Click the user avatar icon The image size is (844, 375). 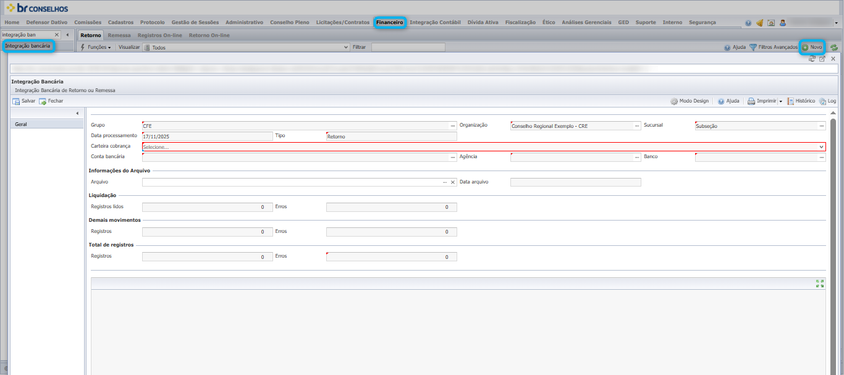pos(782,23)
